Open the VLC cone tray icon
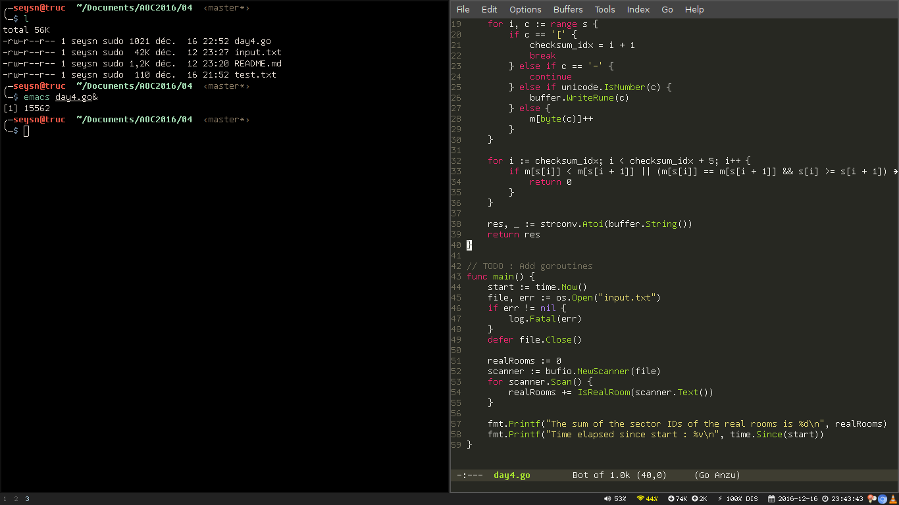Viewport: 899px width, 505px height. (893, 499)
